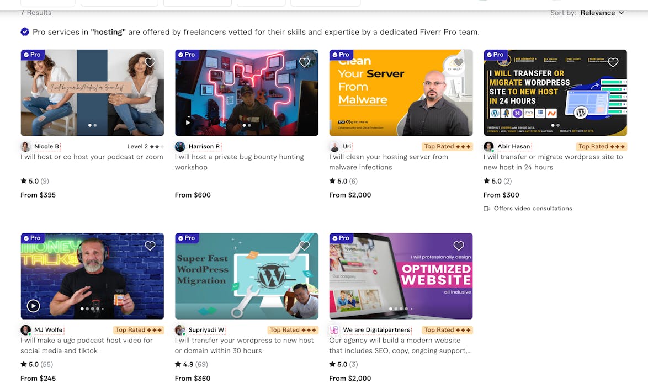The height and width of the screenshot is (383, 648).
Task: Heart the MJ Wolfe podcast host gig
Action: (x=150, y=246)
